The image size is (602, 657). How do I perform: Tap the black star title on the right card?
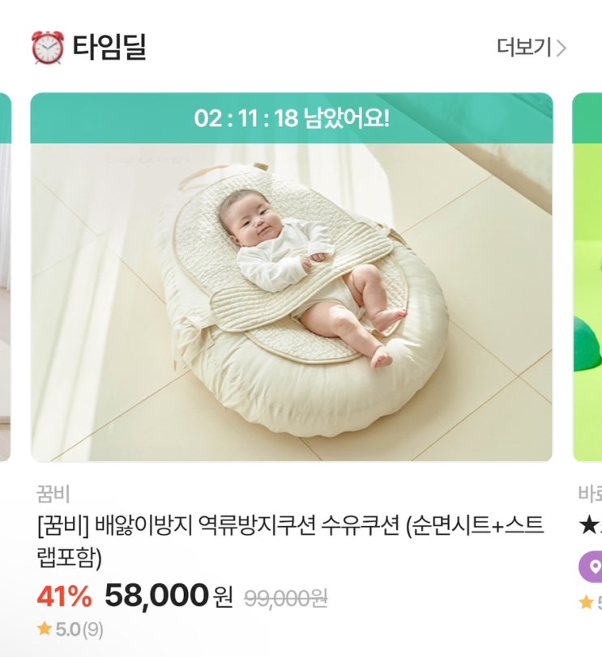click(x=589, y=527)
